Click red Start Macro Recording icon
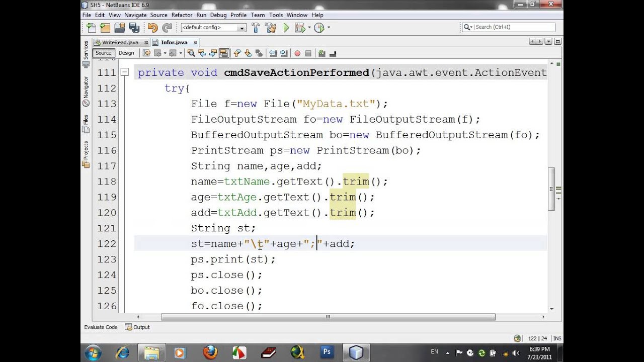Image resolution: width=644 pixels, height=362 pixels. pyautogui.click(x=297, y=53)
